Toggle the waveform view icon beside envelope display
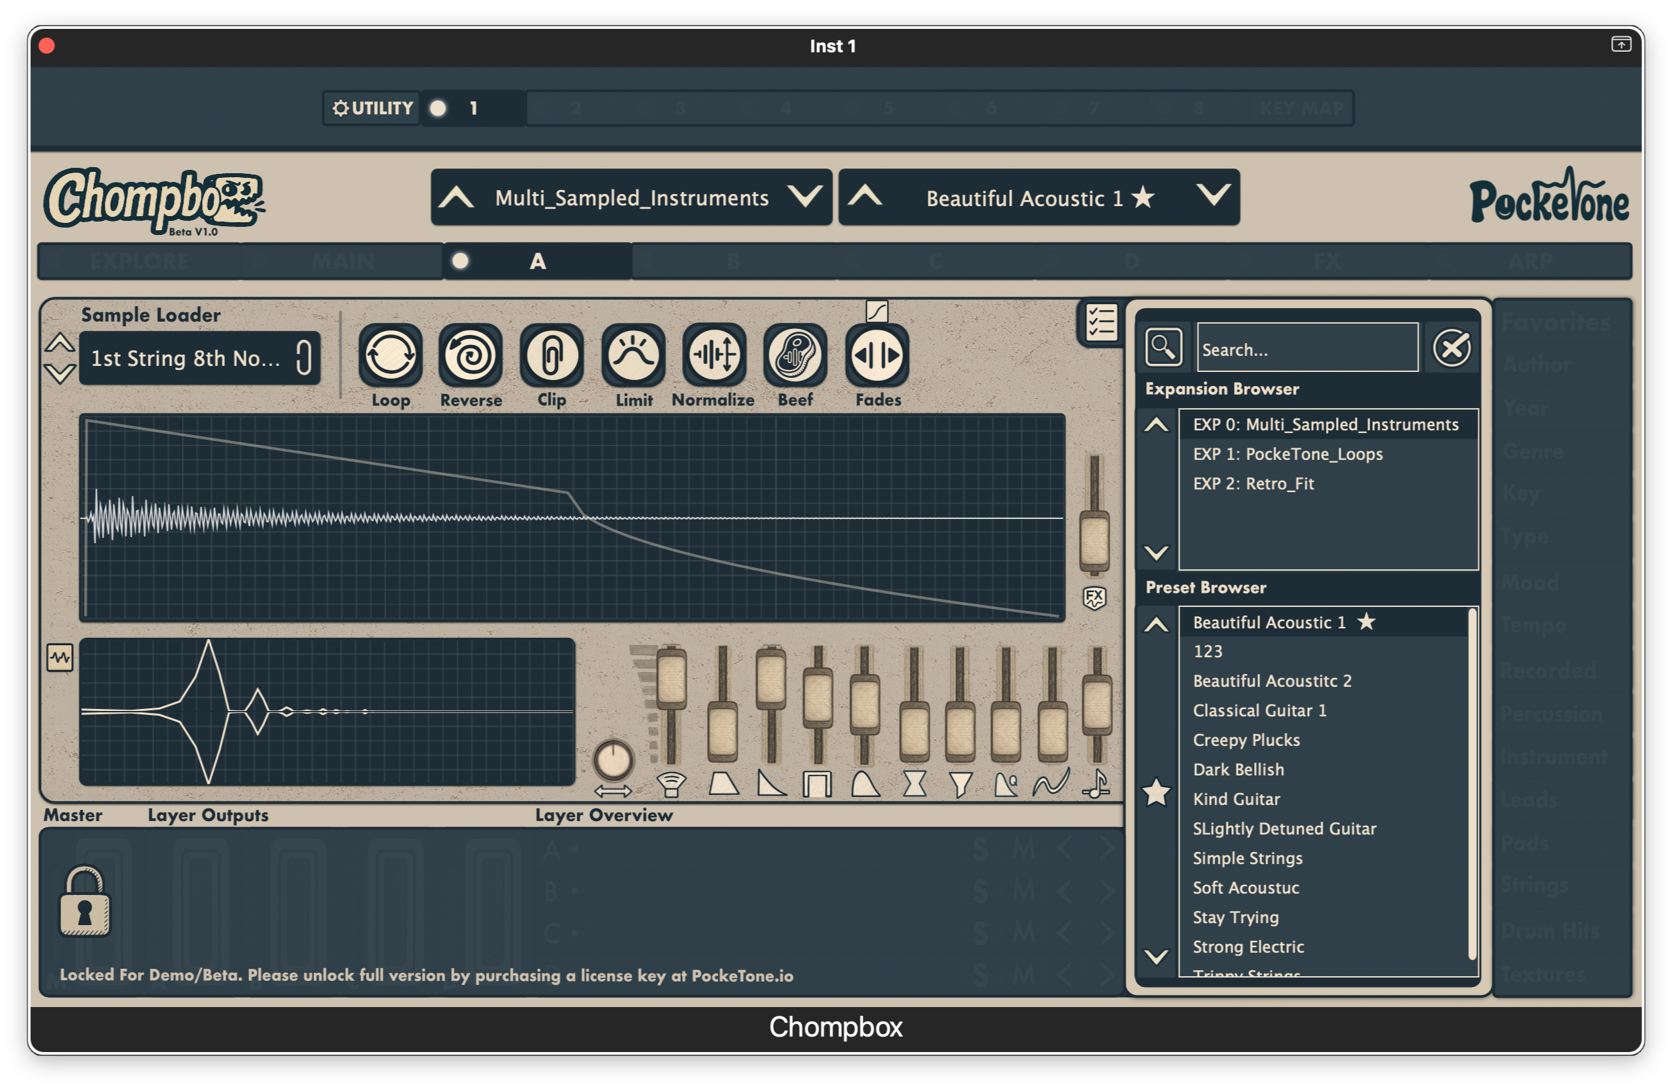The width and height of the screenshot is (1675, 1091). 60,658
